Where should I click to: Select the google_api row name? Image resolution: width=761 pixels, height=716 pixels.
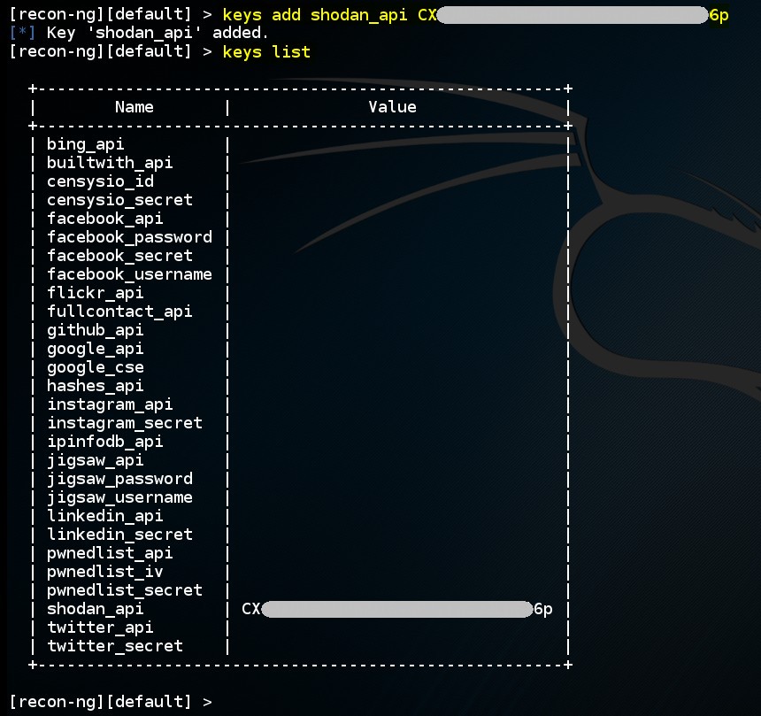tap(96, 349)
